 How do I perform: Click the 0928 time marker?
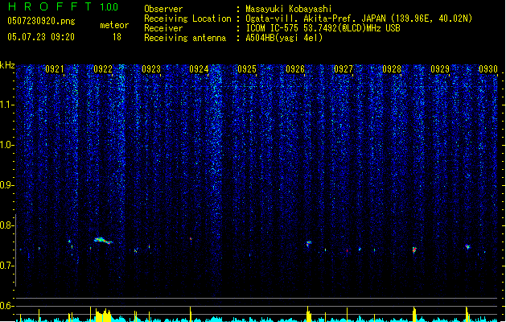click(392, 69)
